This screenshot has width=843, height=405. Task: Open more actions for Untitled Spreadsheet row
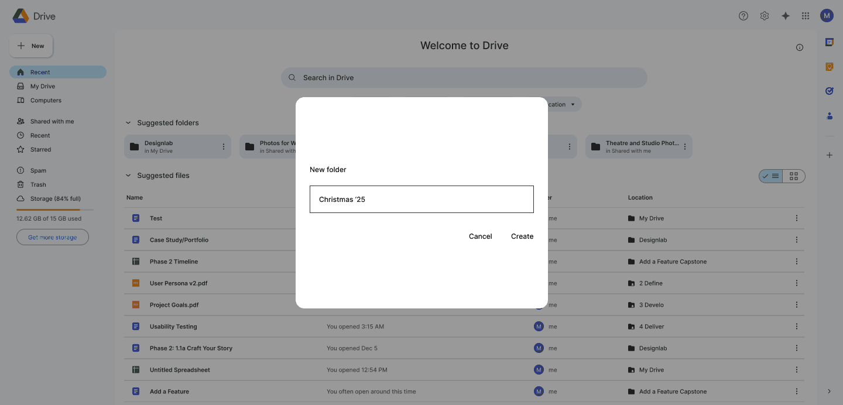tap(797, 370)
